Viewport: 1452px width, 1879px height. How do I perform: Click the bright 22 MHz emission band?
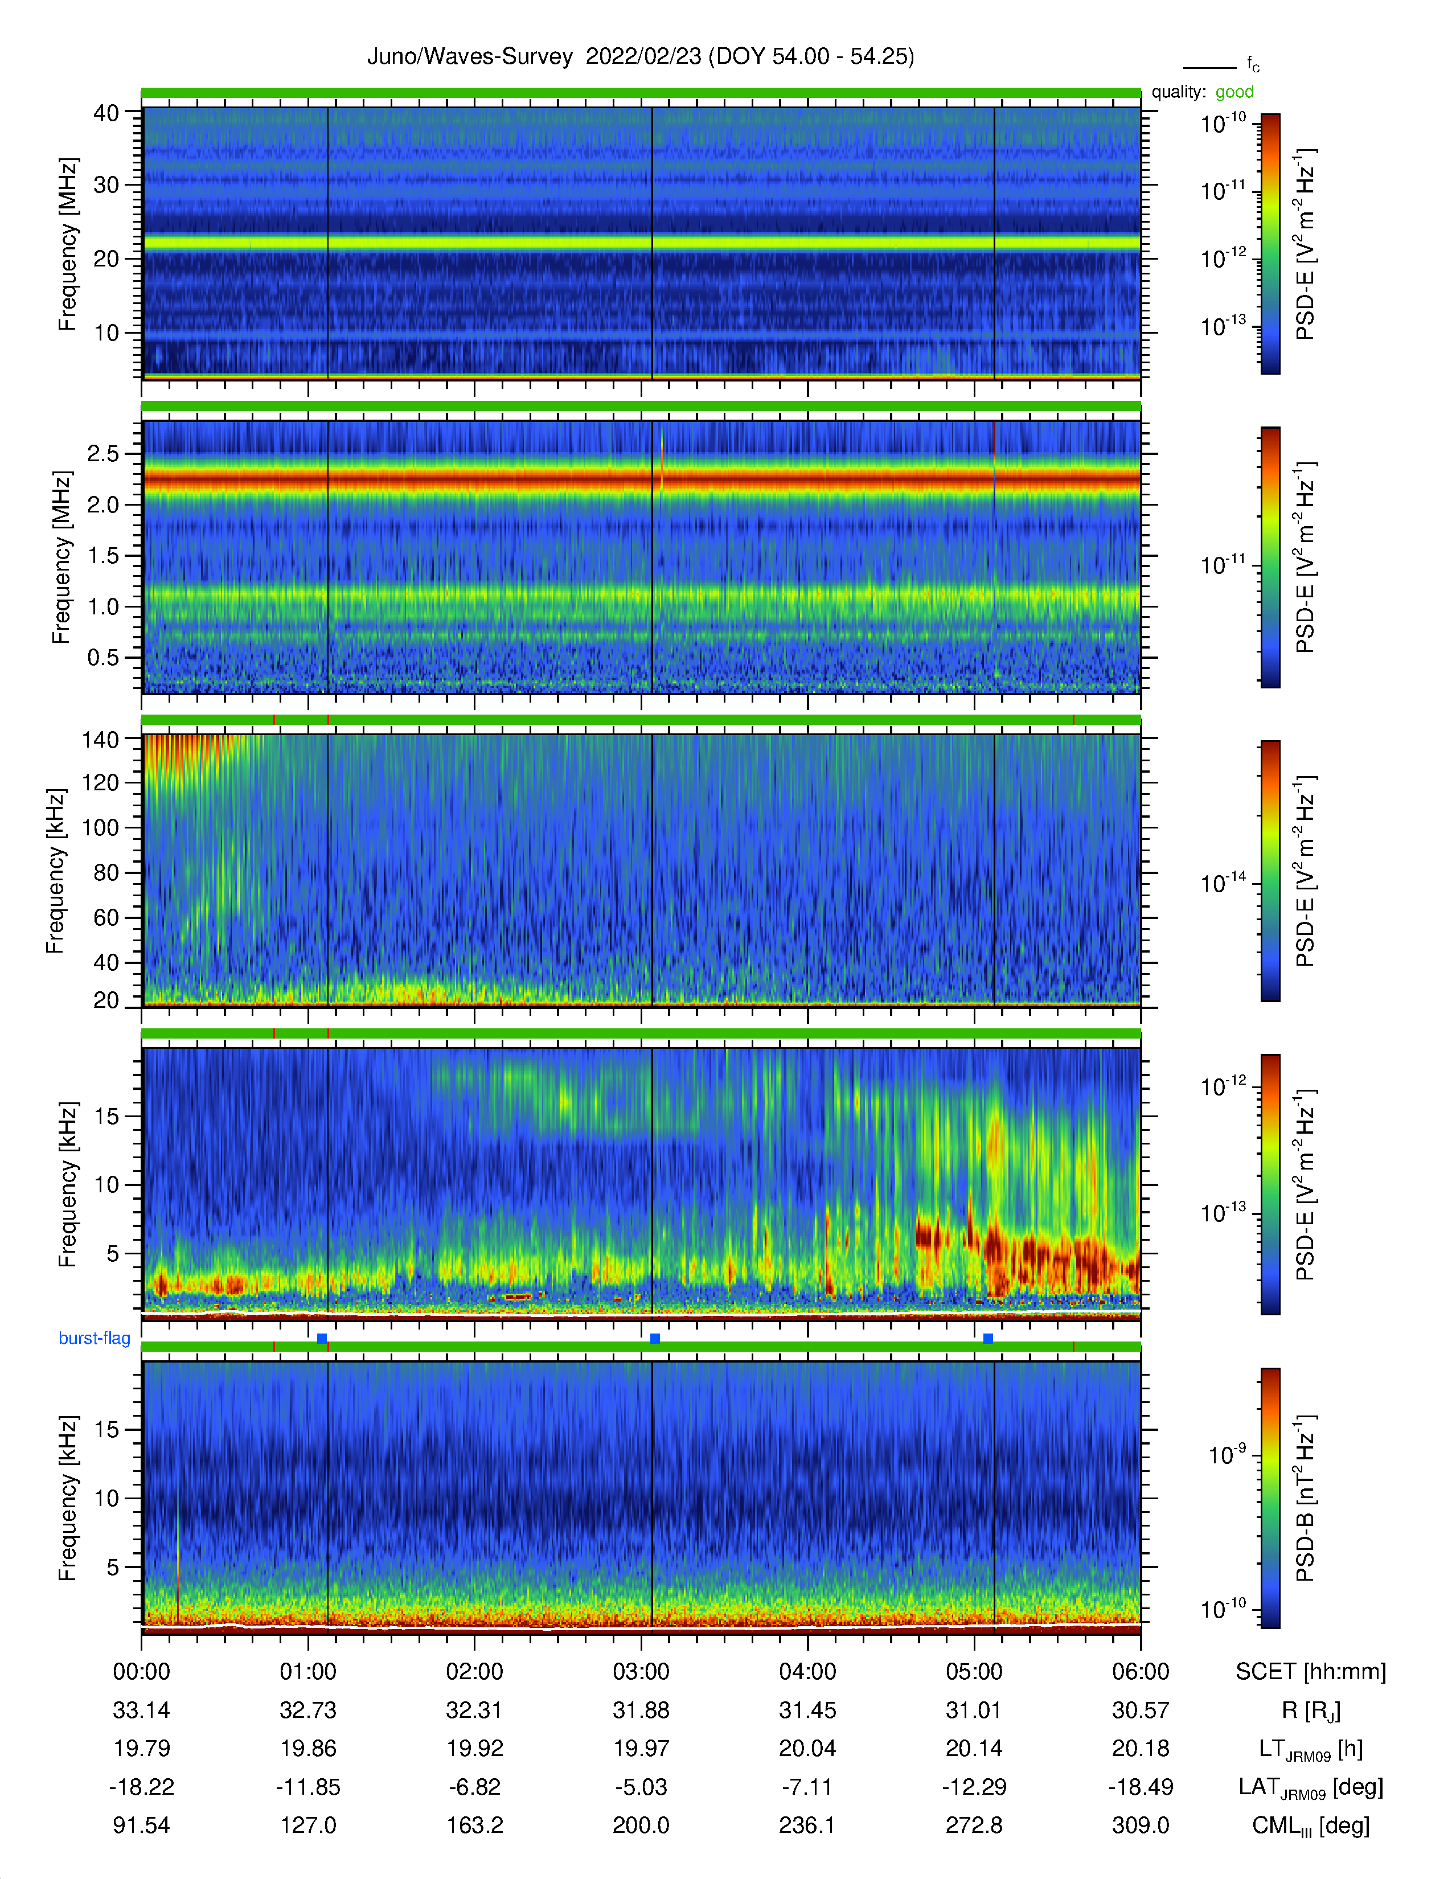(641, 244)
